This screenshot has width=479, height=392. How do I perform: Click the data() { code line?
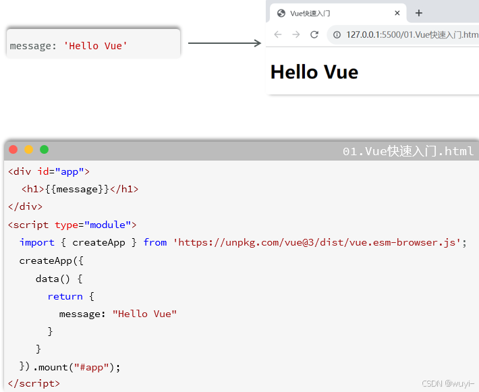pyautogui.click(x=59, y=279)
